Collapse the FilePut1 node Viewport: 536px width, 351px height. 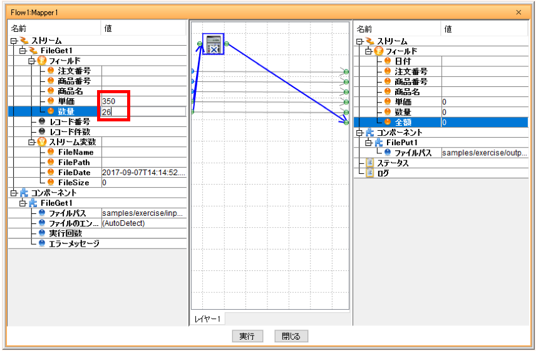[x=368, y=143]
